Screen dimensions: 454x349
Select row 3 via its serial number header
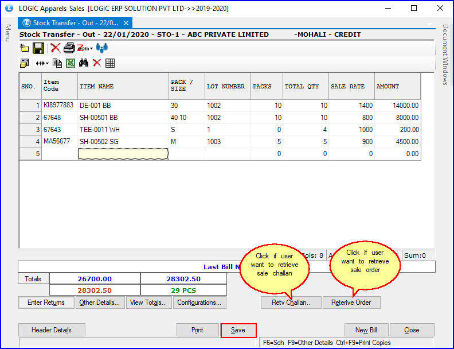[x=30, y=130]
